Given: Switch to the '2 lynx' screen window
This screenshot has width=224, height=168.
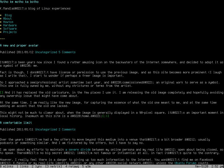Looking at the screenshot, I should 37,166.
